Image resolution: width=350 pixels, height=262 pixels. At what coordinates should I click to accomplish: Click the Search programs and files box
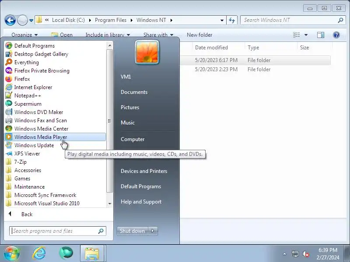(x=58, y=231)
